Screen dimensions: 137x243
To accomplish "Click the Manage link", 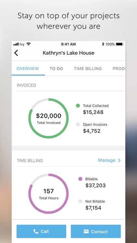I will pos(107,160).
